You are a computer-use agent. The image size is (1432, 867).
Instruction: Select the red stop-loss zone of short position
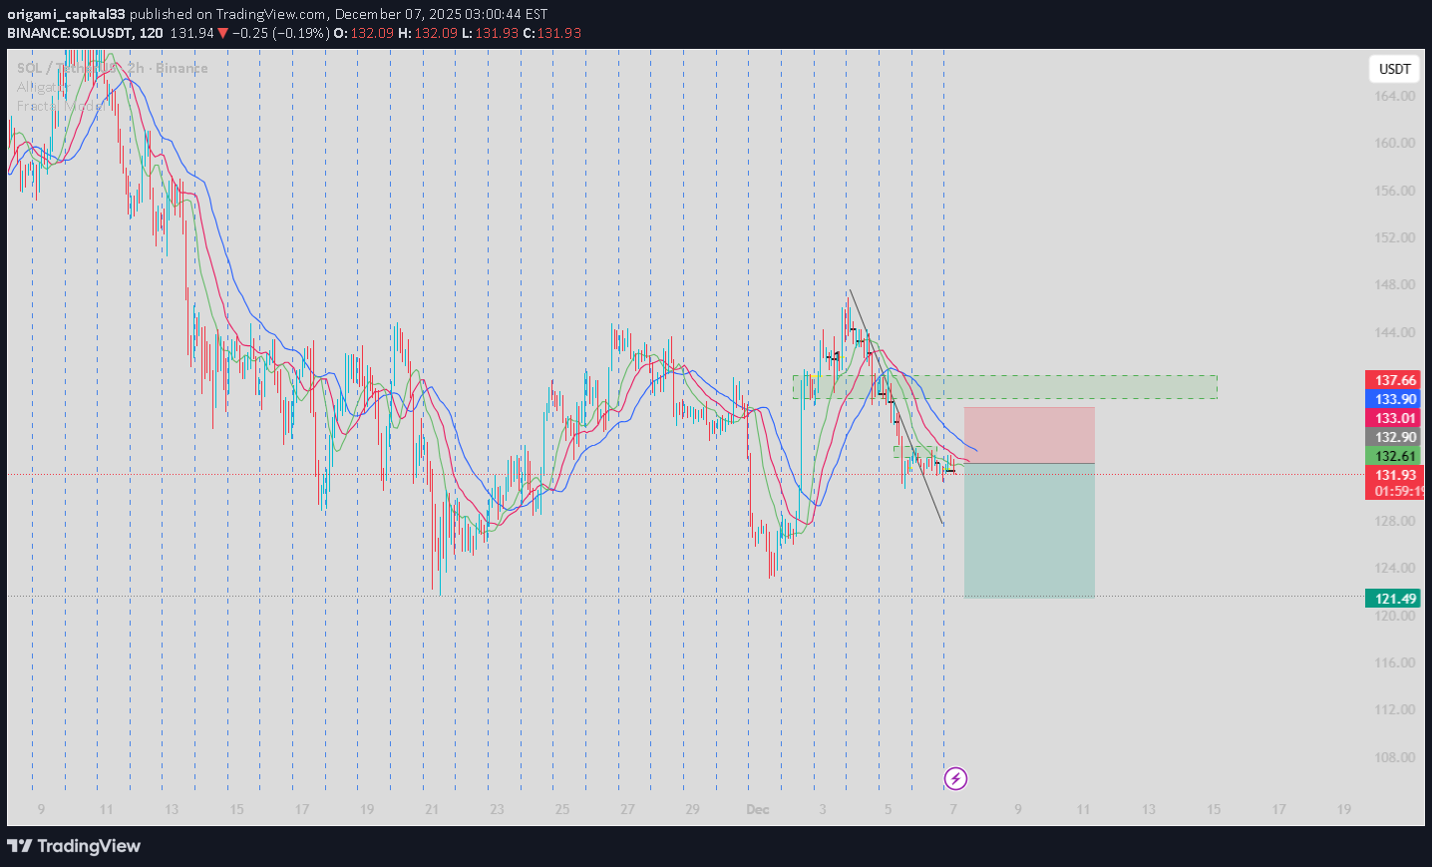[1029, 435]
